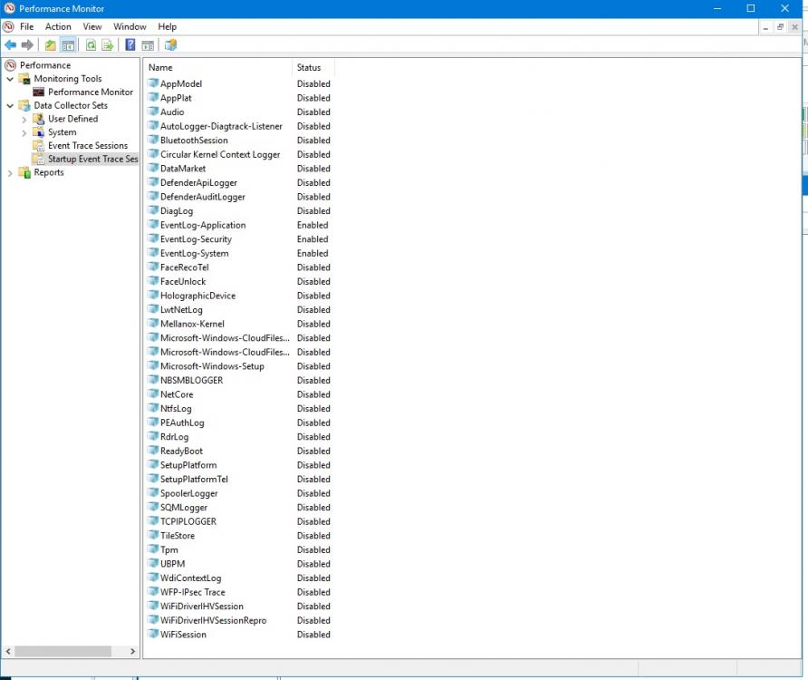Sort list by Name column header
Viewport: 808px width, 680px height.
[x=217, y=68]
